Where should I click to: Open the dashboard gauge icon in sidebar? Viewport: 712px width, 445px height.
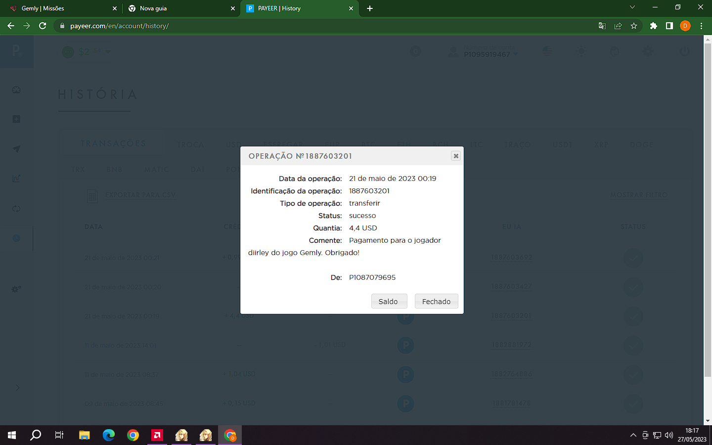pyautogui.click(x=16, y=90)
